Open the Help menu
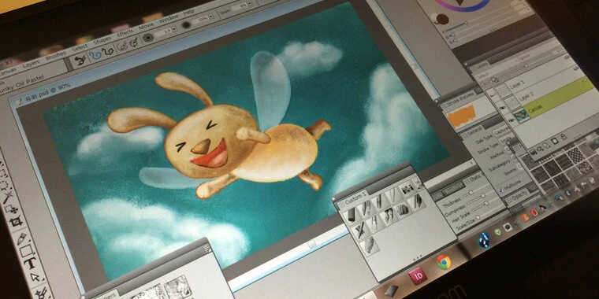Image resolution: width=599 pixels, height=299 pixels. point(188,12)
